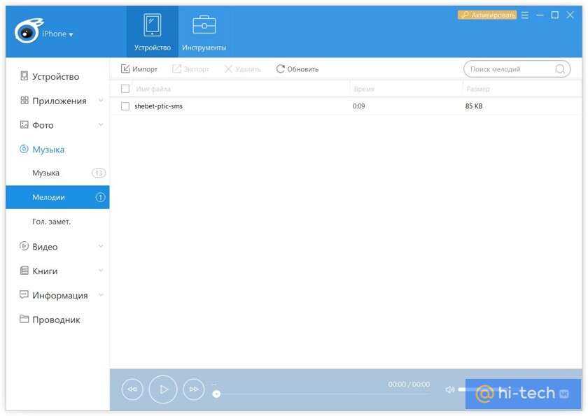Open the iPhone device dropdown
Image resolution: width=588 pixels, height=416 pixels.
pyautogui.click(x=57, y=34)
